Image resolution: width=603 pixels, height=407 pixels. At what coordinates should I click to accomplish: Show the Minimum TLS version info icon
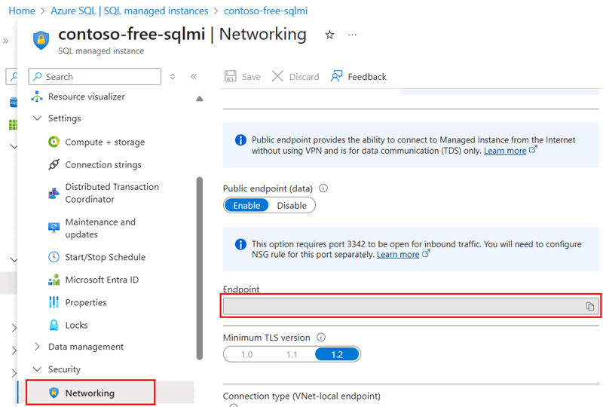pos(321,338)
